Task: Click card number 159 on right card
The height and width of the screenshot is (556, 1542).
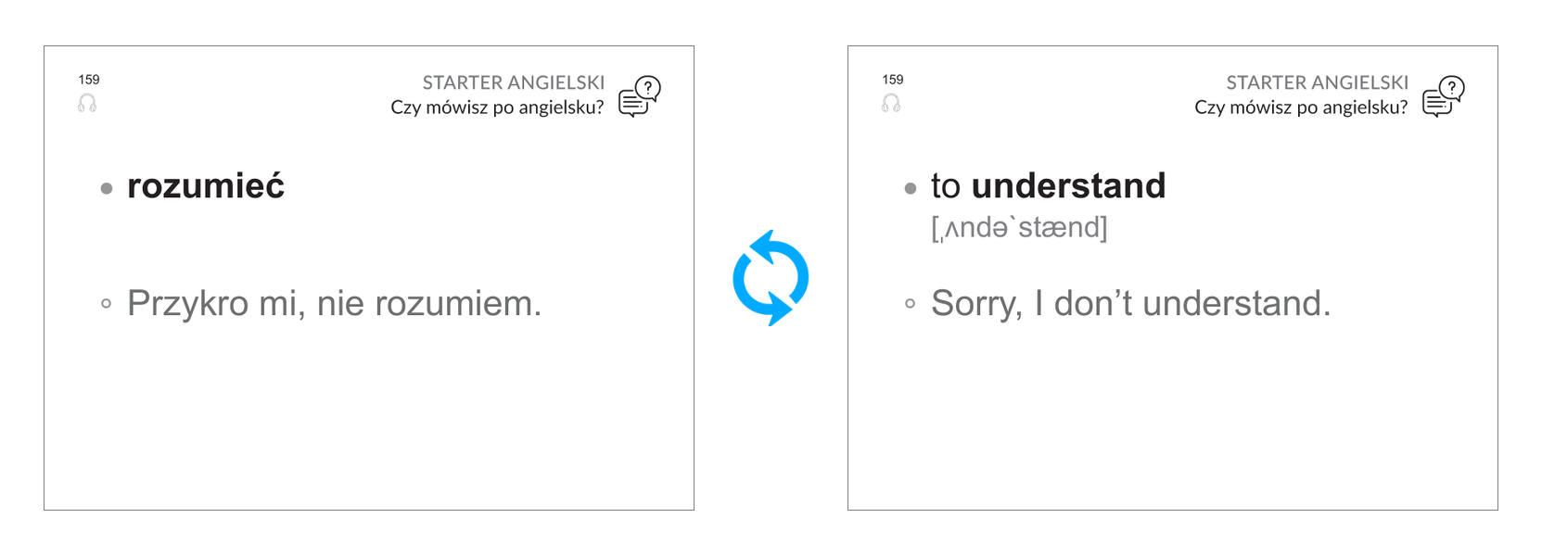Action: [893, 80]
